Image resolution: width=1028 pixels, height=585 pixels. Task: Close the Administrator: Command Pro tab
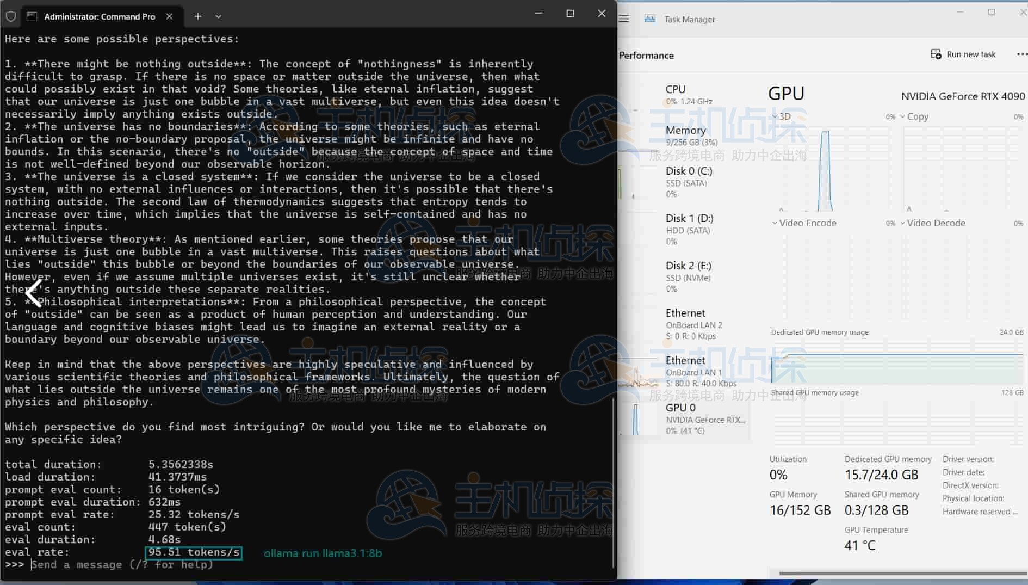[x=169, y=16]
